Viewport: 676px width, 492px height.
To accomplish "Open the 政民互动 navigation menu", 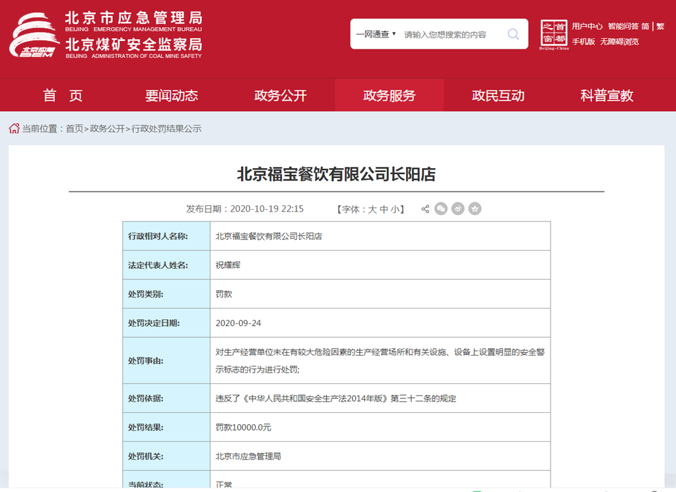I will (x=498, y=95).
